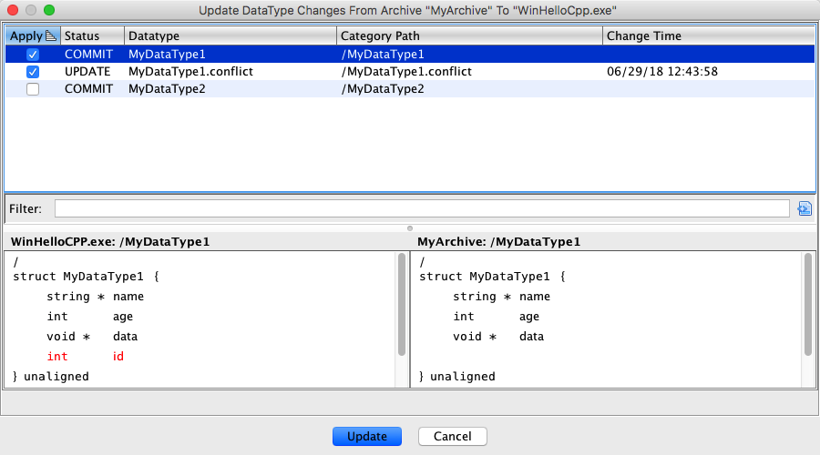The height and width of the screenshot is (455, 820).
Task: Click the red 'id' field in left struct
Action: point(118,357)
